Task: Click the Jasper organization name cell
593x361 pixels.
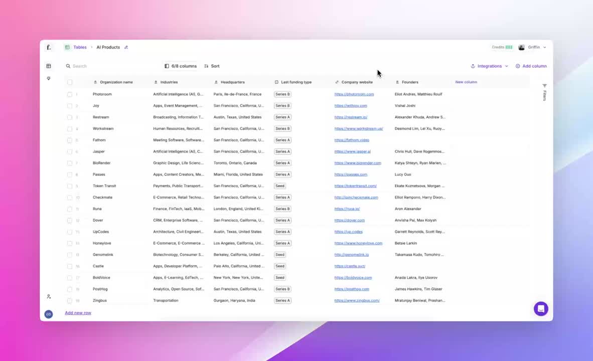Action: pos(99,151)
